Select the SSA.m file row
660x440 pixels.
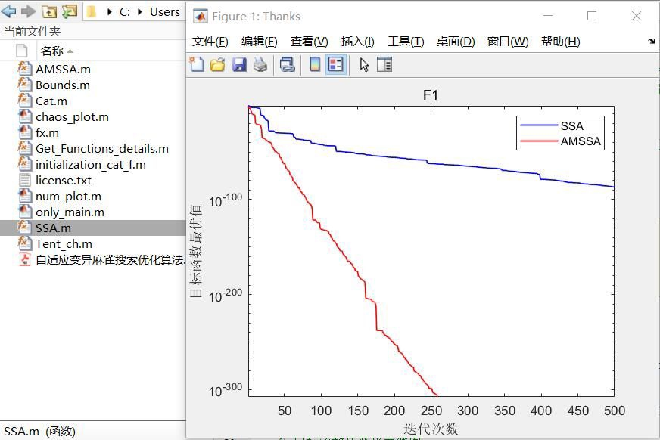pos(92,228)
